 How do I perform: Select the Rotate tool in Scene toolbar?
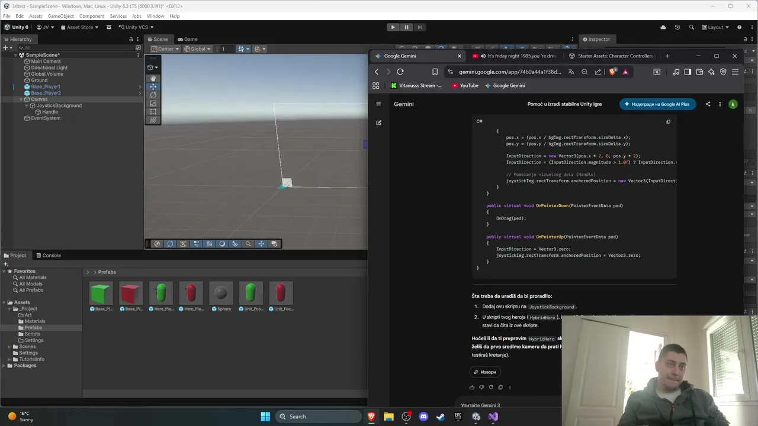(x=153, y=95)
